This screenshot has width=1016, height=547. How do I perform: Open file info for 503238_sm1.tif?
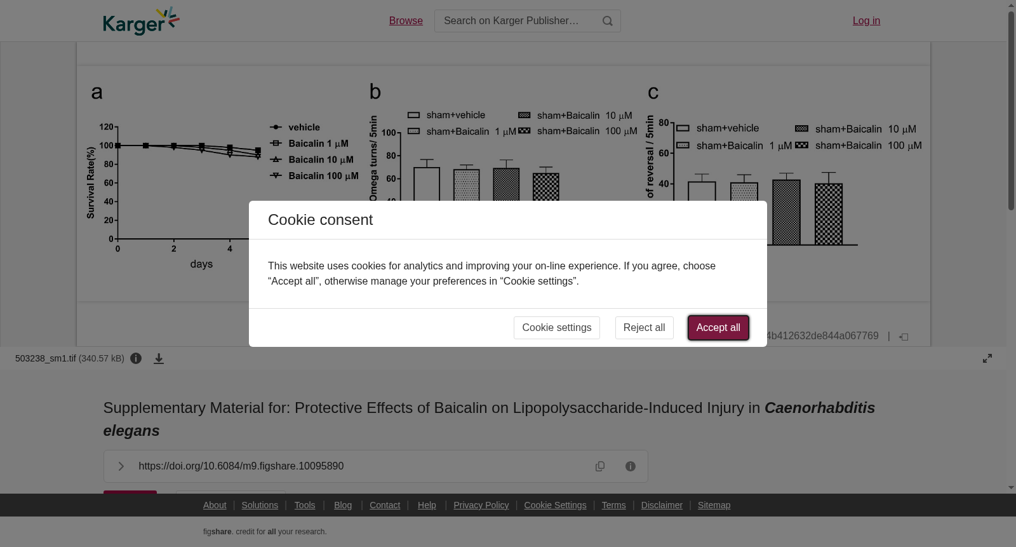point(136,358)
